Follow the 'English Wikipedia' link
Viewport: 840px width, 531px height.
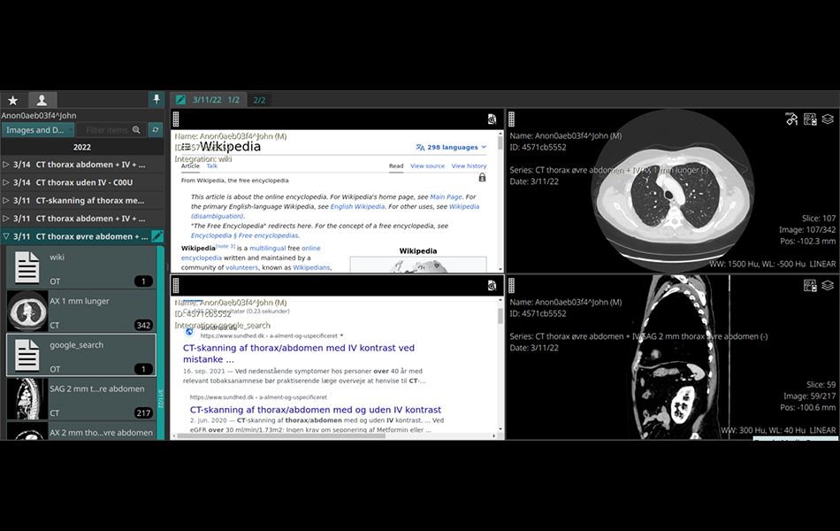click(x=357, y=206)
